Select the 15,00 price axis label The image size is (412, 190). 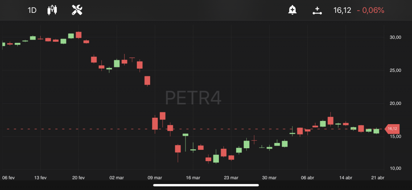(395, 136)
